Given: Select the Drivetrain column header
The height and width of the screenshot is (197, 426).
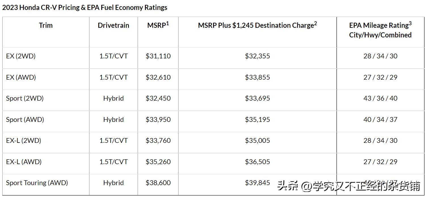Looking at the screenshot, I should pos(114,25).
